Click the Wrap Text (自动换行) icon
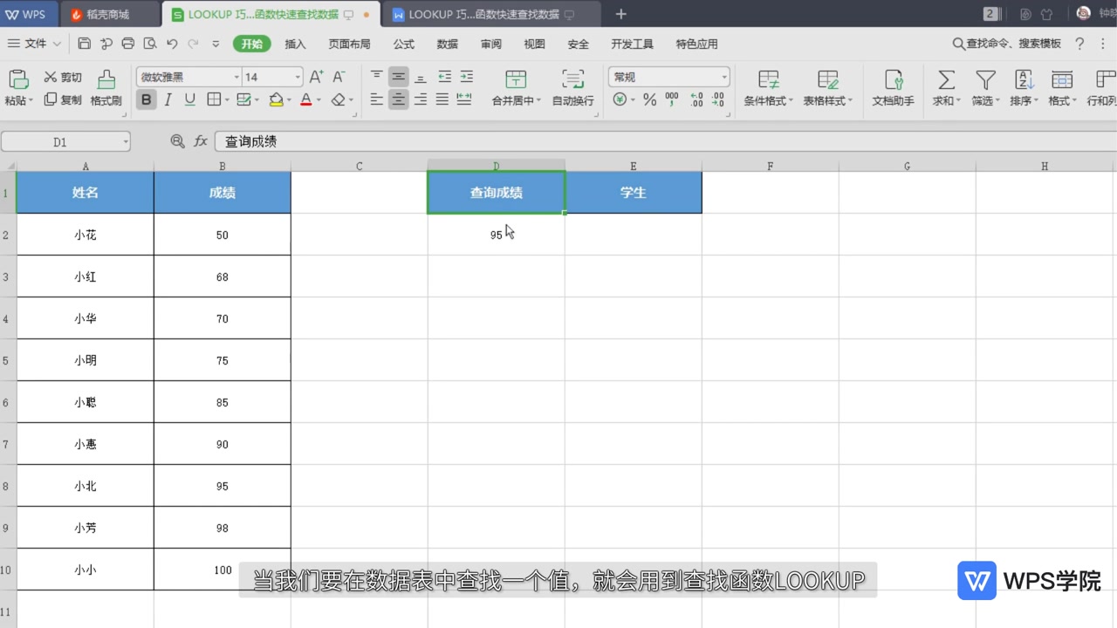This screenshot has height=628, width=1117. (573, 79)
